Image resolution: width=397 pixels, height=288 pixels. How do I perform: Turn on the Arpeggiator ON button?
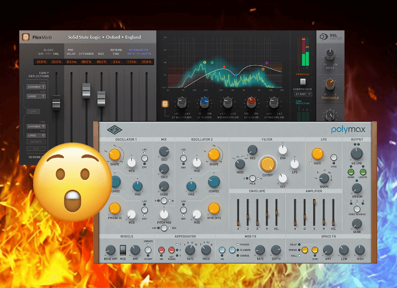tap(161, 250)
